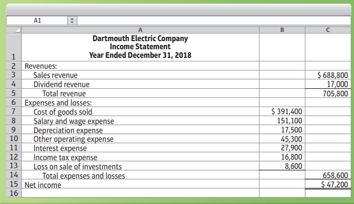Click the $ 391,400 cost value
Viewport: 354px width, 204px height.
pos(286,111)
